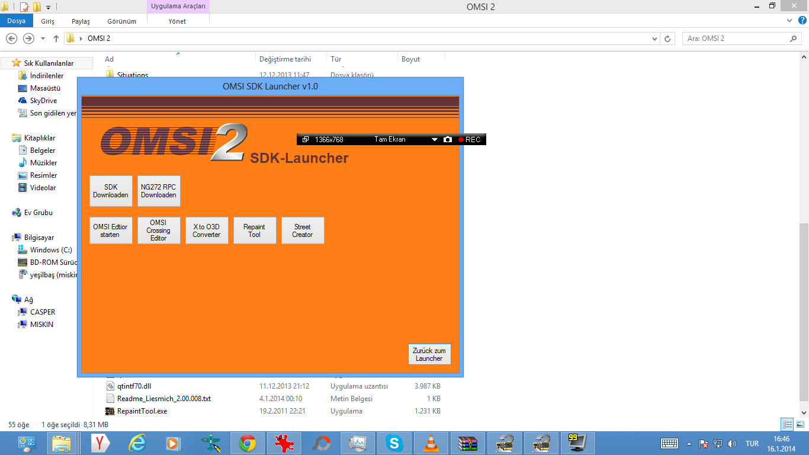Viewport: 809px width, 455px height.
Task: Open the OMSI Crossing Editor
Action: click(159, 230)
